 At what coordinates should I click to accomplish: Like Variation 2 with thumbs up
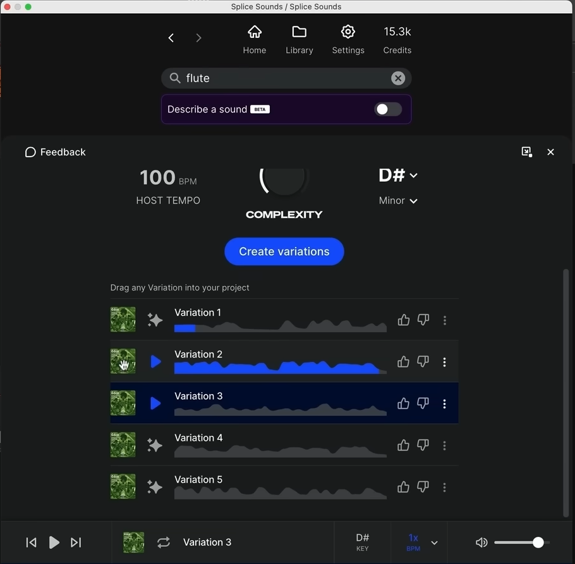pos(403,362)
